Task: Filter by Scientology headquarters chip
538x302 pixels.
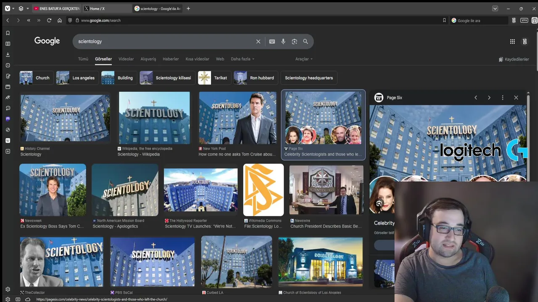Action: pos(309,78)
